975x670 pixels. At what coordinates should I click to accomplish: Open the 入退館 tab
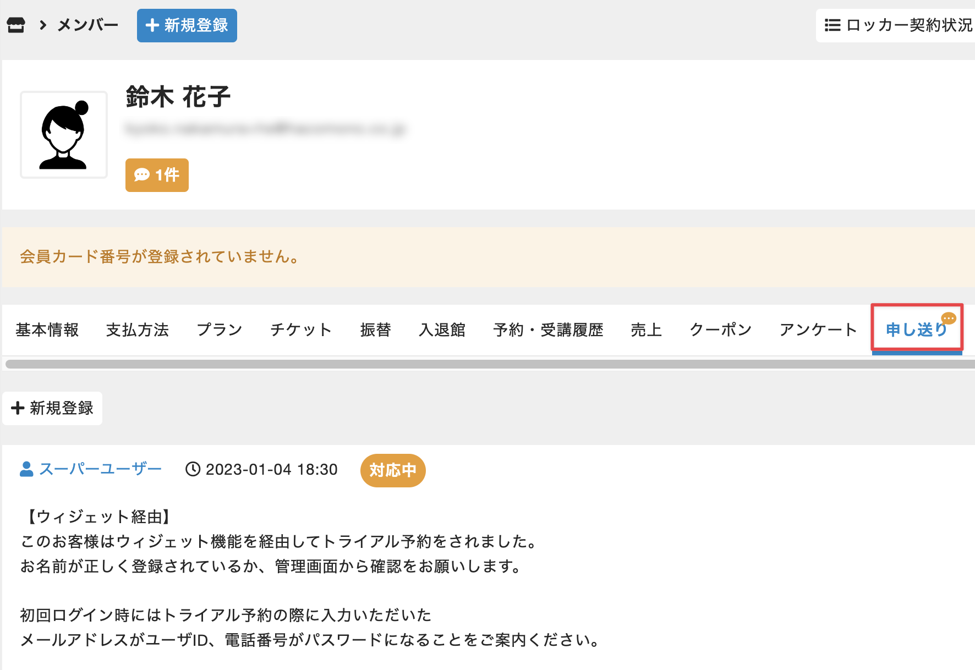click(442, 330)
